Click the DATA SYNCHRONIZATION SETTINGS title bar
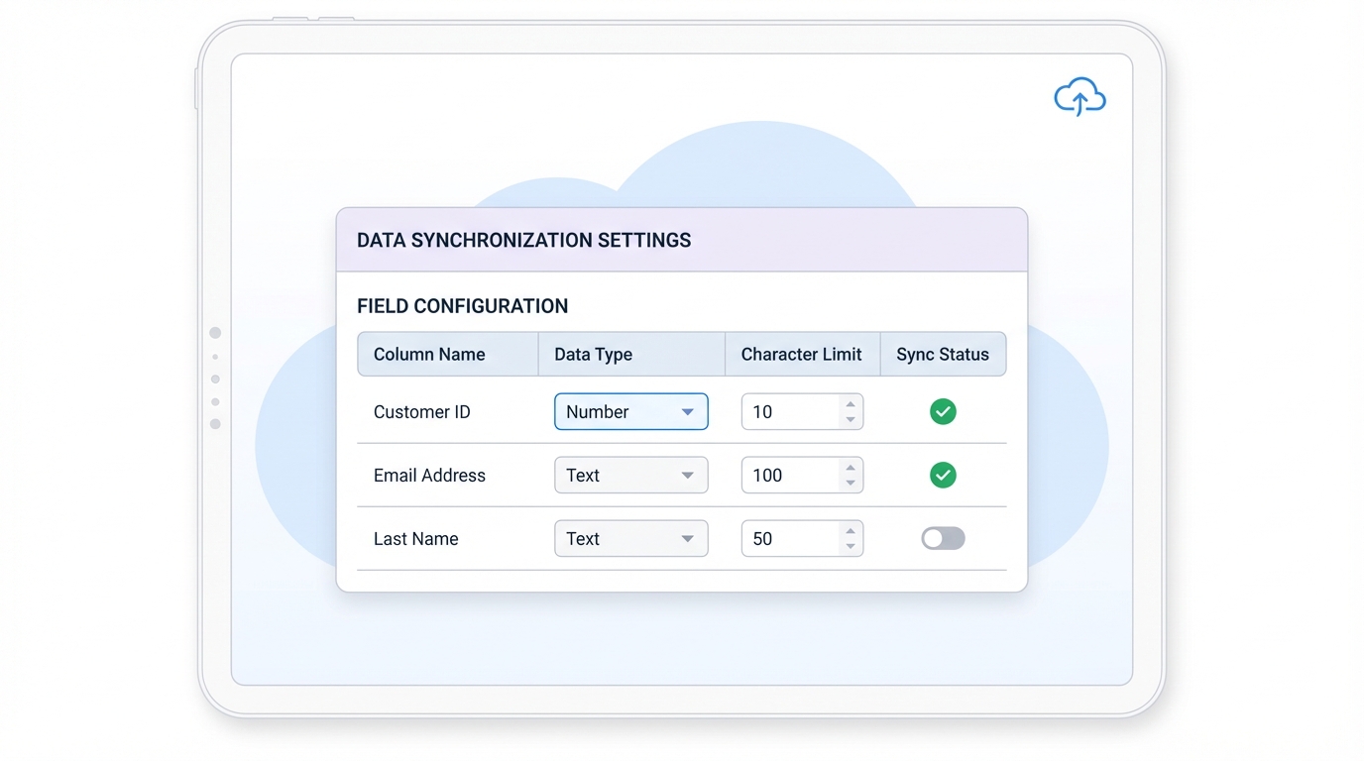Image resolution: width=1364 pixels, height=761 pixels. tap(524, 240)
